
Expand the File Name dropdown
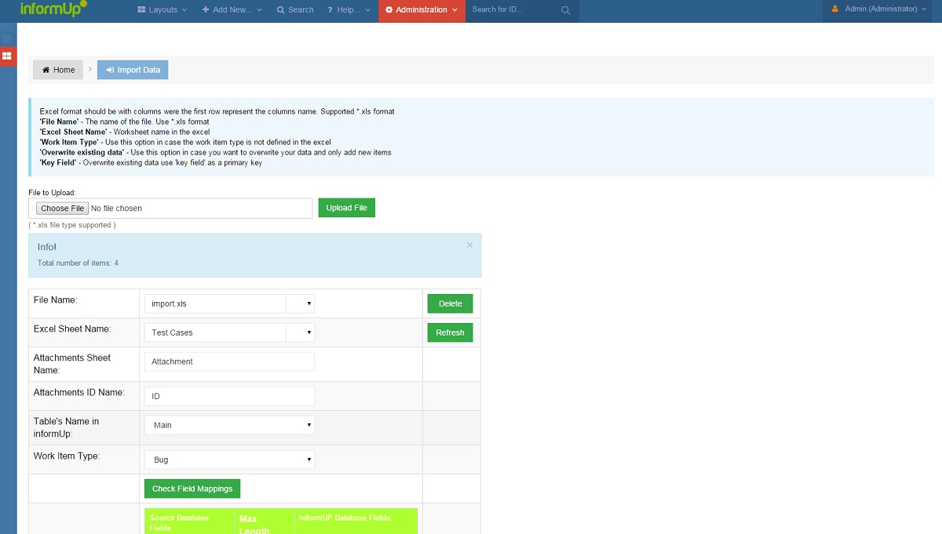click(301, 303)
